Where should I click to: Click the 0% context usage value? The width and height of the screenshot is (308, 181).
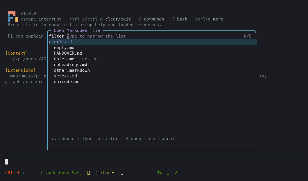(x=159, y=173)
